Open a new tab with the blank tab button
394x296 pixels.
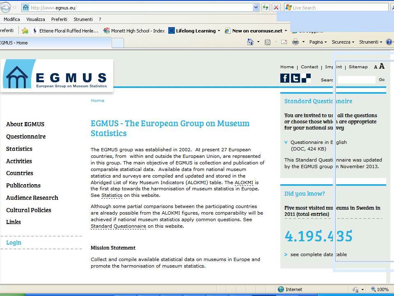pos(118,43)
